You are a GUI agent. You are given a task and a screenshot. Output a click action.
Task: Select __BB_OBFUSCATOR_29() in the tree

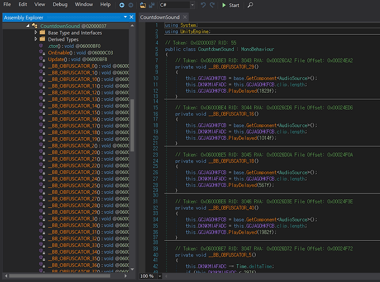88,212
